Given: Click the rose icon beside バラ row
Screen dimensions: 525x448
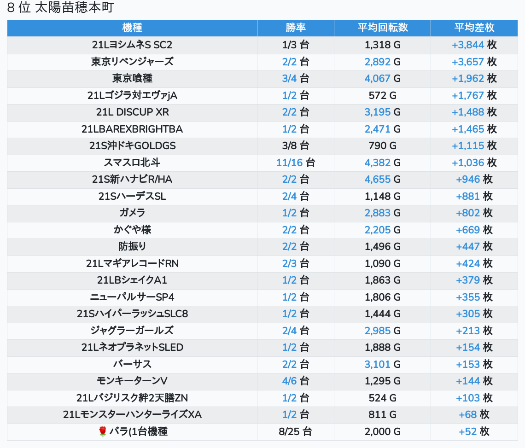Looking at the screenshot, I should click(102, 431).
